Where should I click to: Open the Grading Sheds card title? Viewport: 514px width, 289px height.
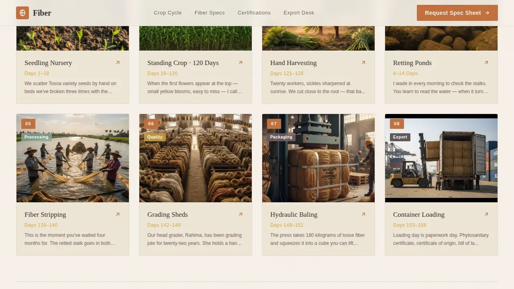point(167,215)
